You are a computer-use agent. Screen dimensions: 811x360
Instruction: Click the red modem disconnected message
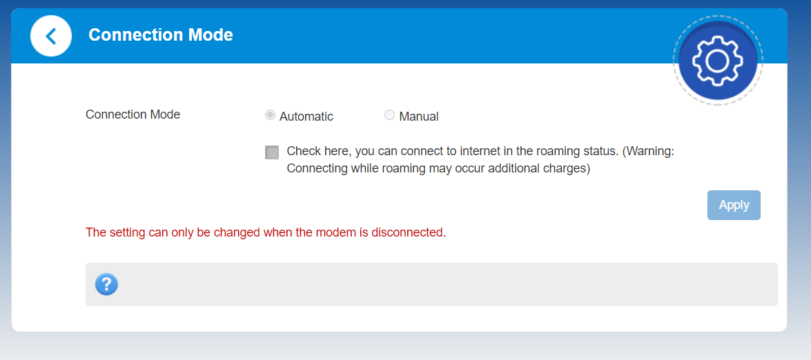(x=266, y=232)
